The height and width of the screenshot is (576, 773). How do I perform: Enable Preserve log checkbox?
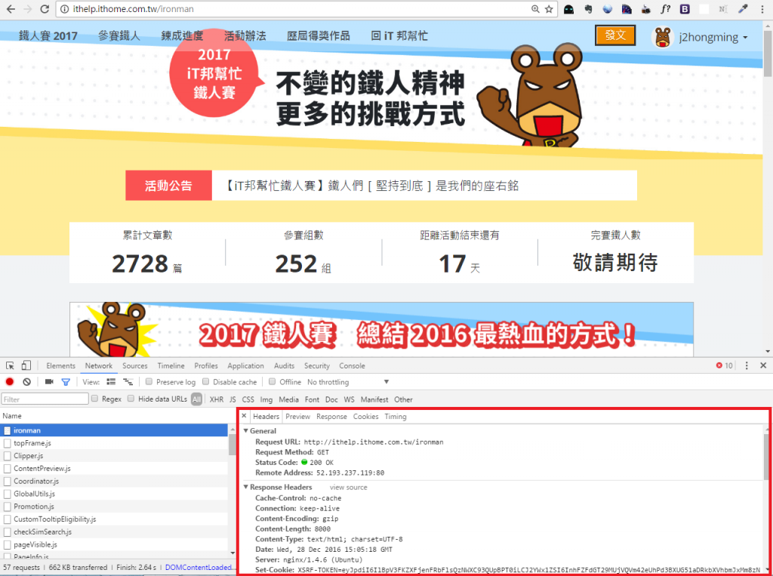(x=149, y=382)
